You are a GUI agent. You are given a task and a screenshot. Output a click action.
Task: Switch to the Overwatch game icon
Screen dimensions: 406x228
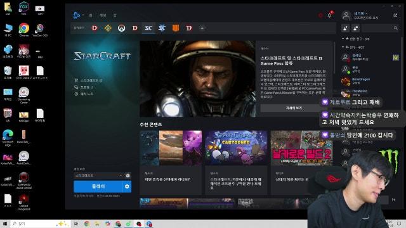tap(121, 28)
